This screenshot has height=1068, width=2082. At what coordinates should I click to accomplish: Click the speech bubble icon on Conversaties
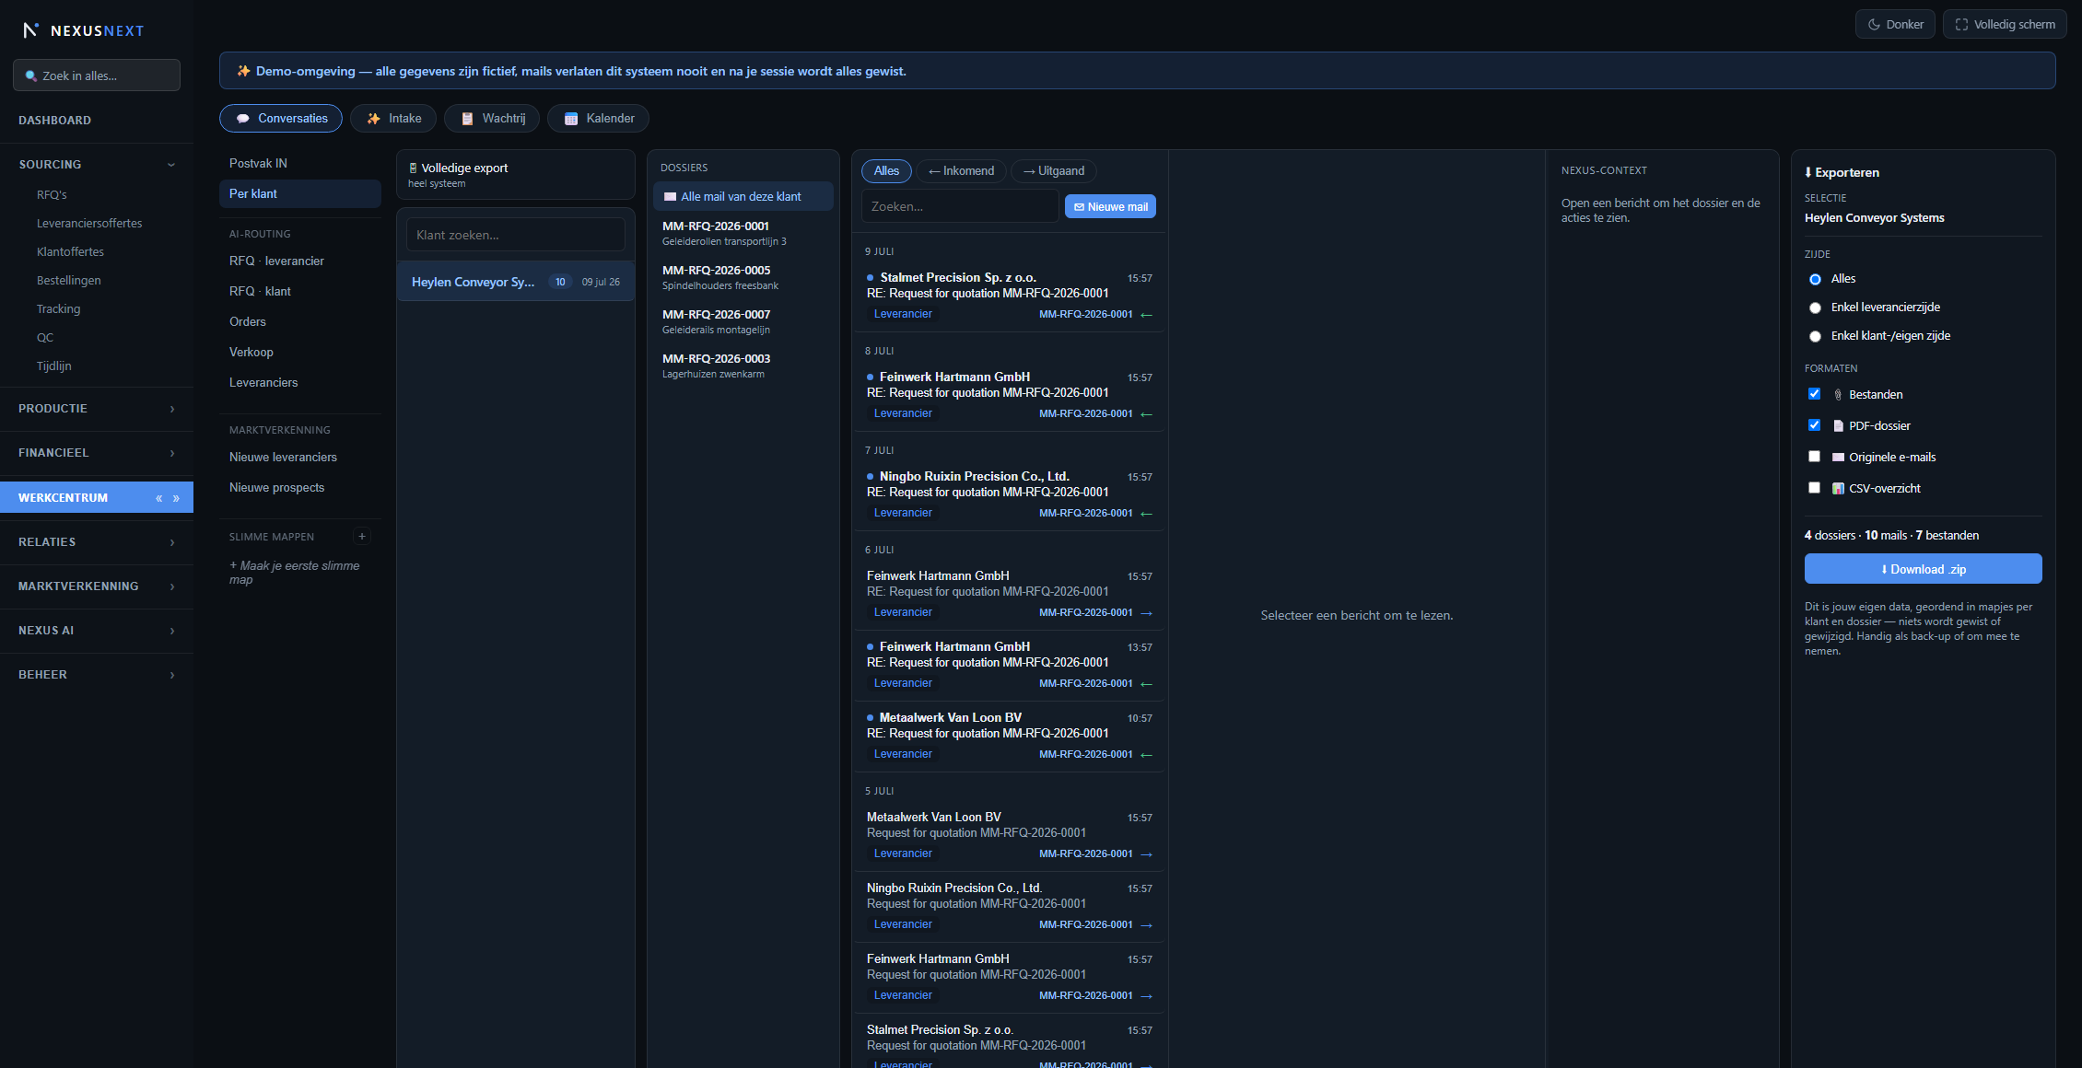243,119
